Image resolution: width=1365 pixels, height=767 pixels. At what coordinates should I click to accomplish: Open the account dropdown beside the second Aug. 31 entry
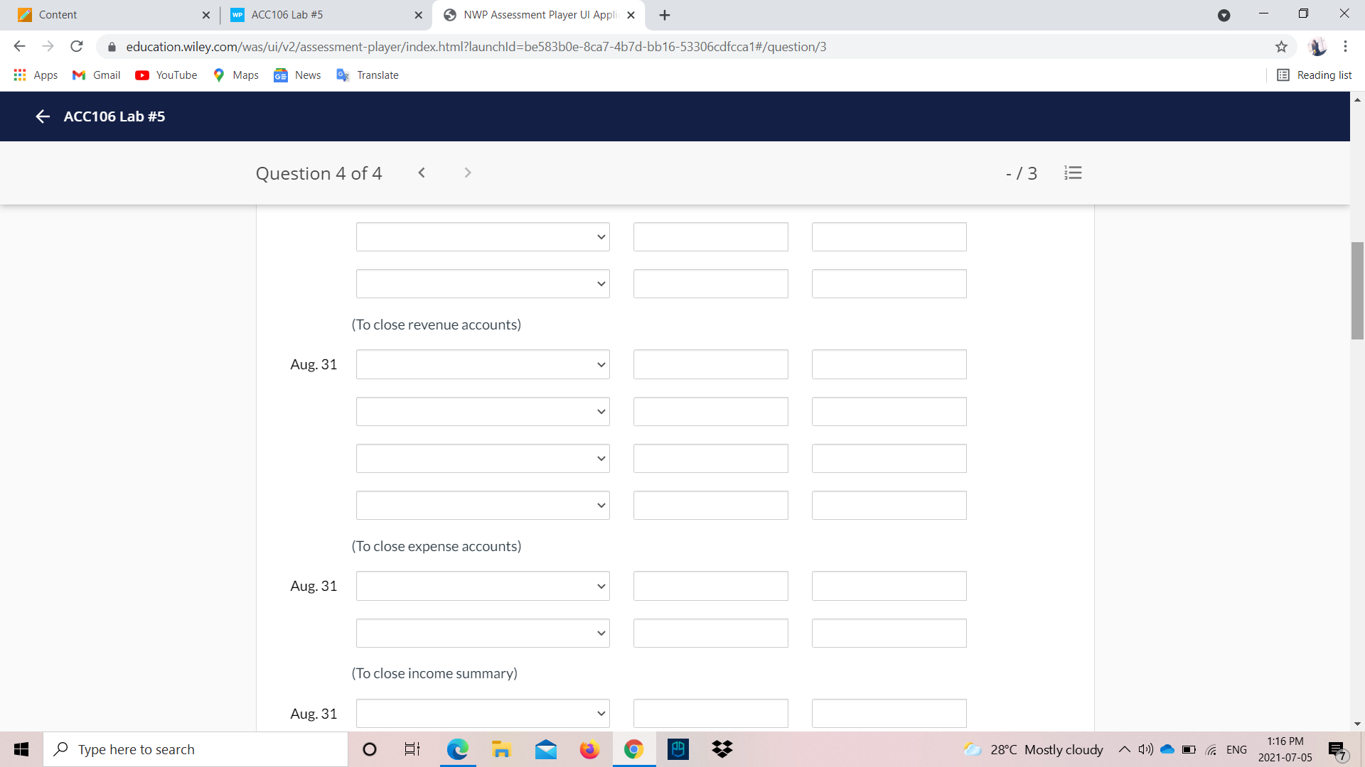[x=483, y=586]
